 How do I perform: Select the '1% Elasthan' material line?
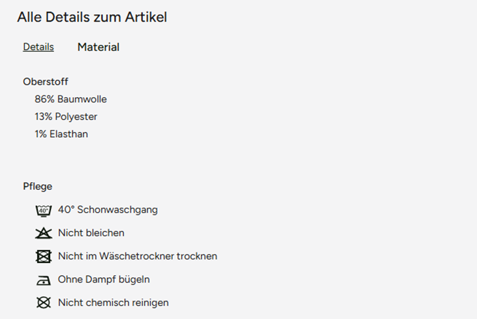61,134
